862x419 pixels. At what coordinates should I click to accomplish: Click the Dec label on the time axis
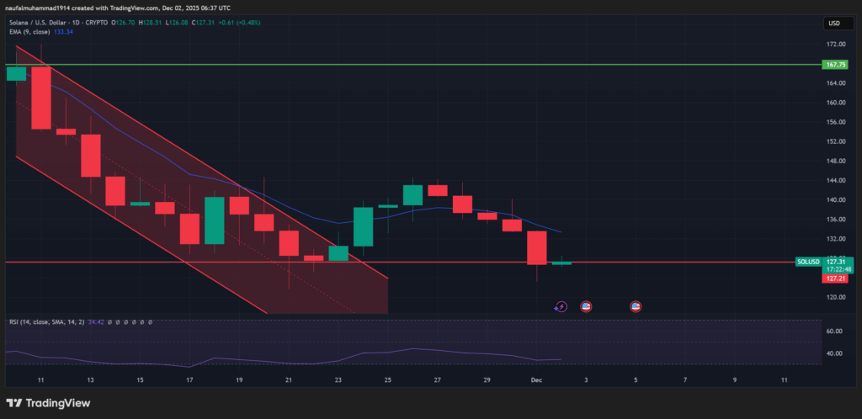[536, 380]
